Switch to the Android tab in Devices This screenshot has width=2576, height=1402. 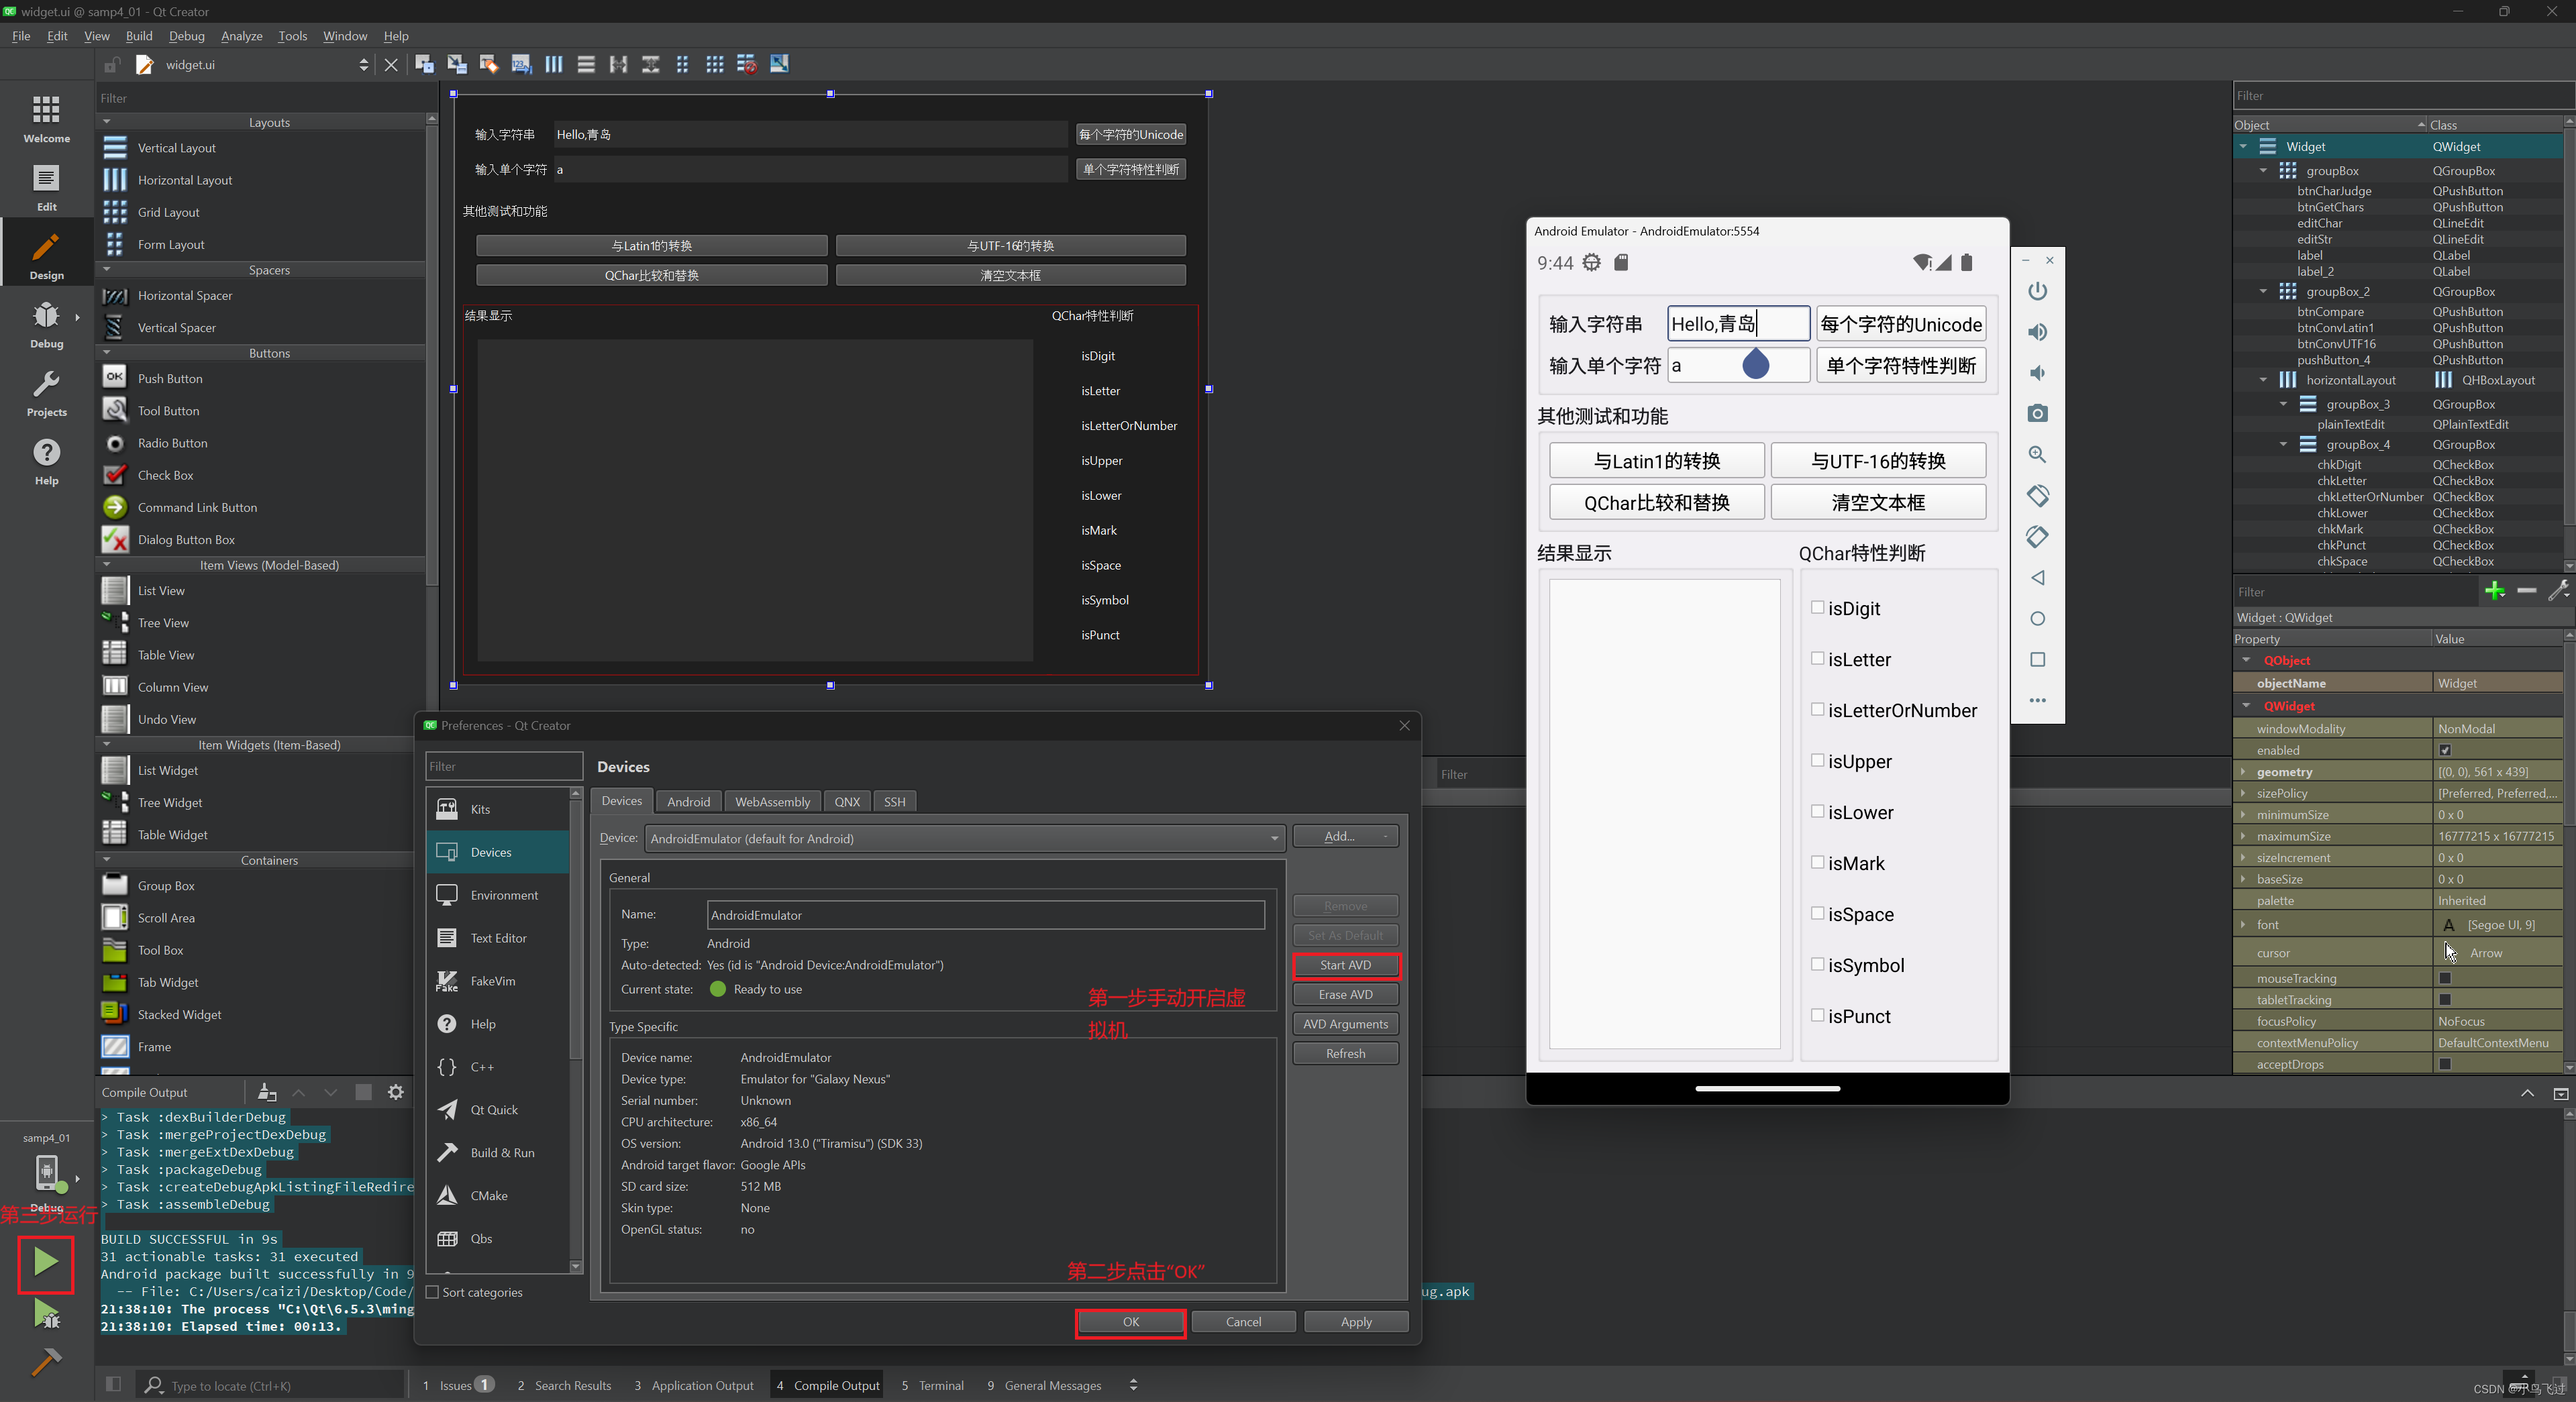click(x=688, y=801)
